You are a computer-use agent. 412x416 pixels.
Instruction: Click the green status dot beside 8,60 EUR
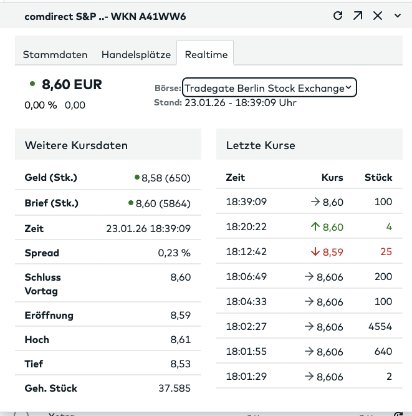click(32, 83)
